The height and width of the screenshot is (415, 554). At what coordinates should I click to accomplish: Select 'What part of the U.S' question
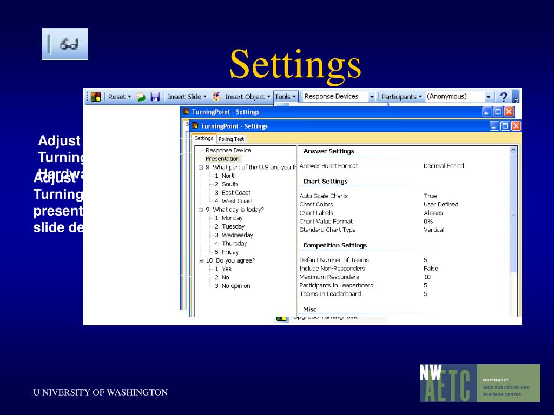pos(251,168)
